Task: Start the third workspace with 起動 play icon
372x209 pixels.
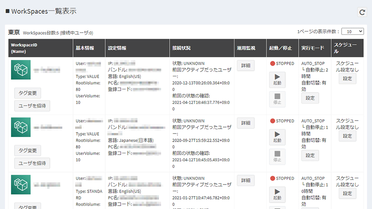Action: (x=277, y=194)
